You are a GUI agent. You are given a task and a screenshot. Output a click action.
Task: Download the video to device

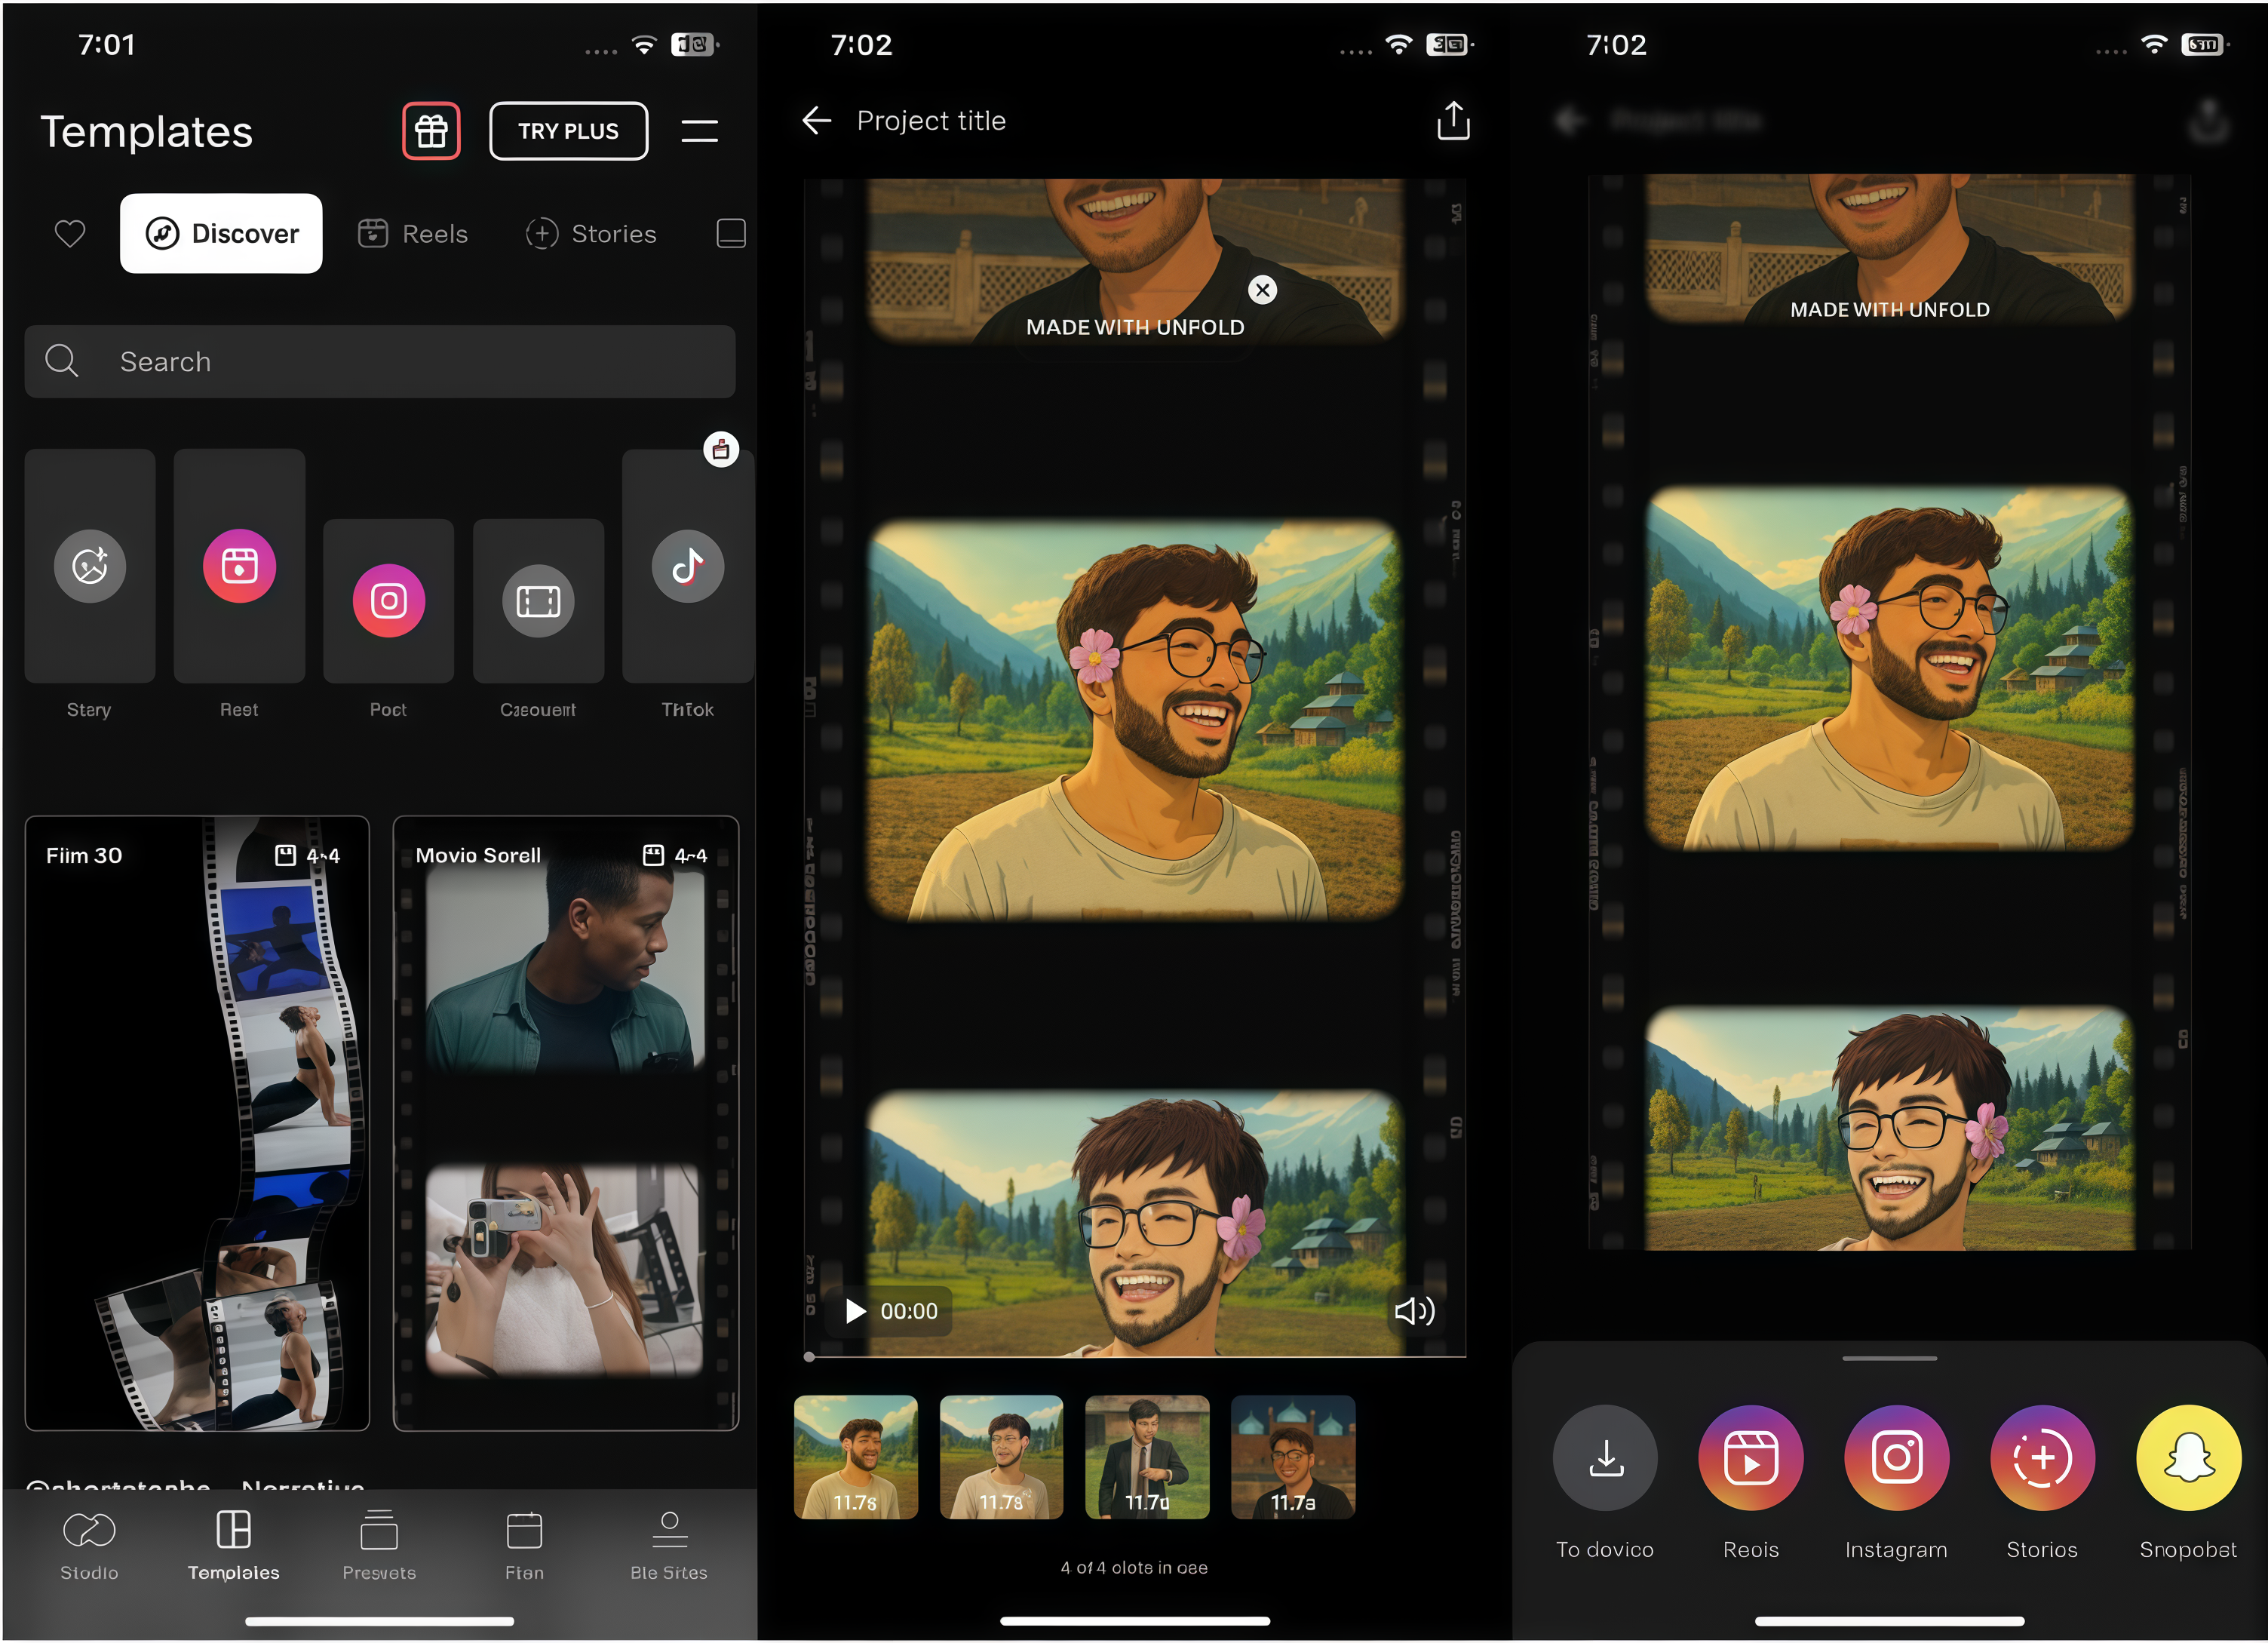[x=1605, y=1458]
